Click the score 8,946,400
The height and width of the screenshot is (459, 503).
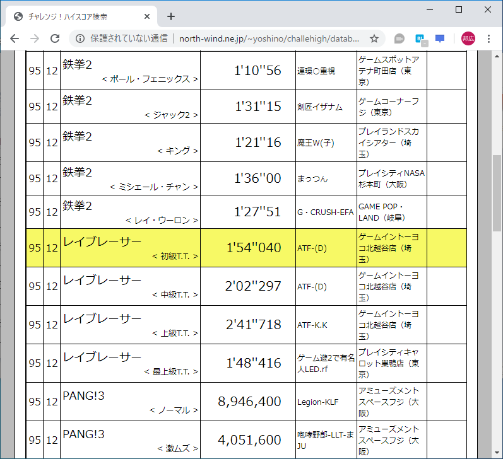[x=249, y=402]
